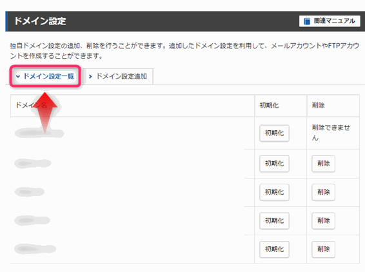Click the chevron beside ドメイン設定一覧
This screenshot has width=365, height=272.
18,76
